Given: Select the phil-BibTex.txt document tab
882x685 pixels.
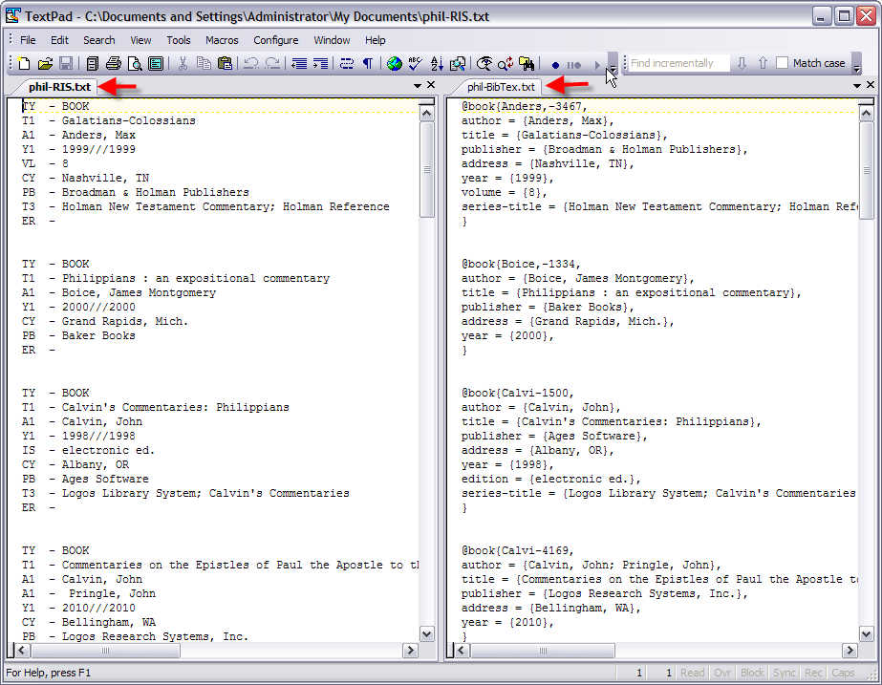Looking at the screenshot, I should (x=501, y=87).
